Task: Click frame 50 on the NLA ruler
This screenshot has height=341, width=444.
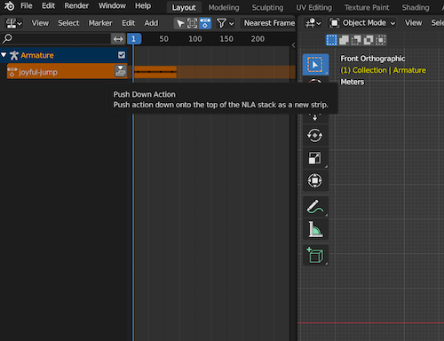Action: click(x=163, y=39)
